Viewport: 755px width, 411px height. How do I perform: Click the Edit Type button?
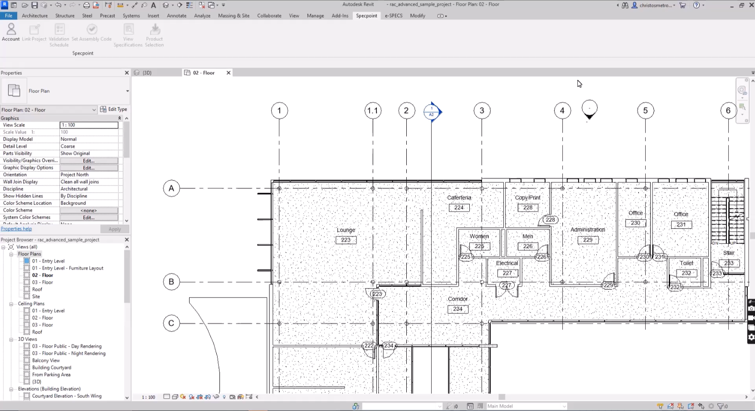pyautogui.click(x=114, y=109)
